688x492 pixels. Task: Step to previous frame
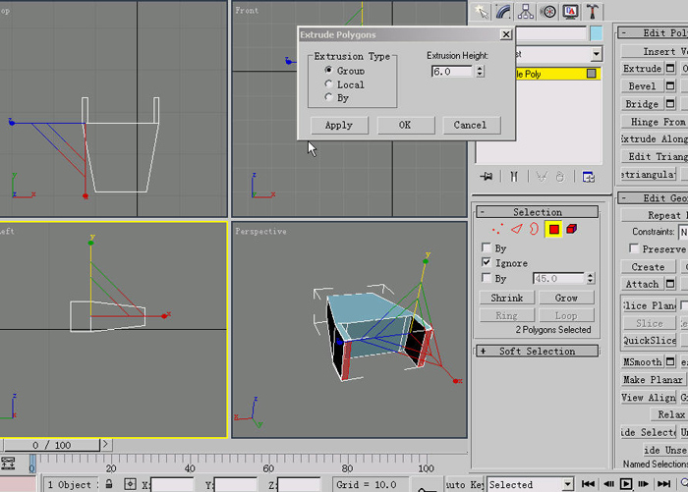[608, 484]
